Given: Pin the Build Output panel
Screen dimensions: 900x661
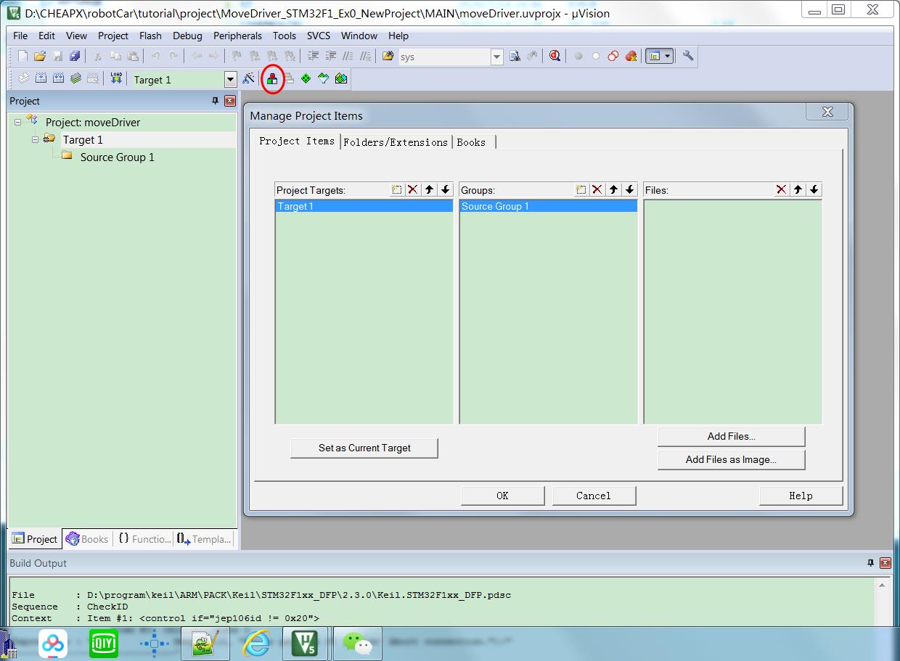Looking at the screenshot, I should click(x=871, y=563).
